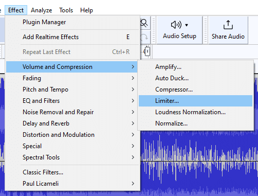Select Add Realtime Effects

[72, 37]
